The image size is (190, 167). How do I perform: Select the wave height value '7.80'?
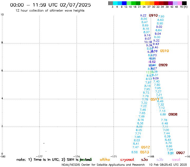[157, 85]
